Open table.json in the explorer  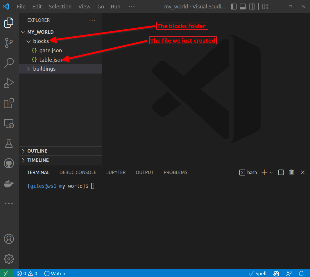click(x=51, y=60)
